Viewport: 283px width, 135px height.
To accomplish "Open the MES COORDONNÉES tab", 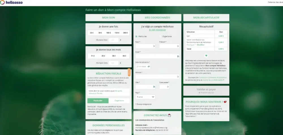I will point(157,18).
